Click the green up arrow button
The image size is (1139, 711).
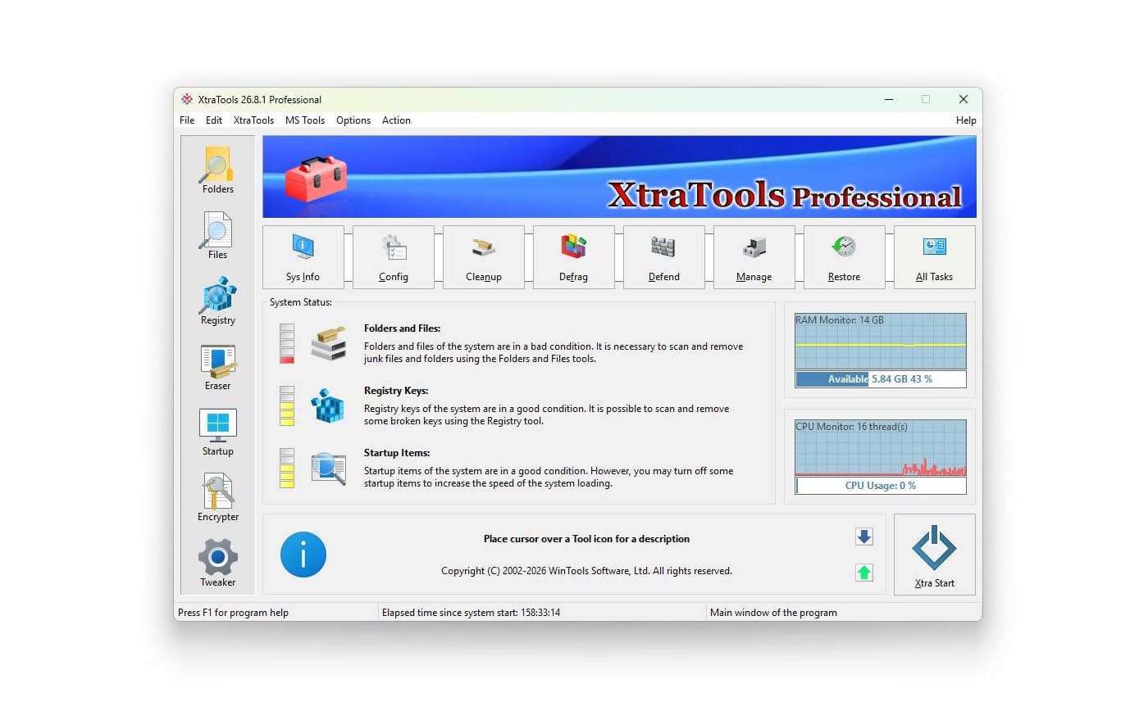[863, 573]
